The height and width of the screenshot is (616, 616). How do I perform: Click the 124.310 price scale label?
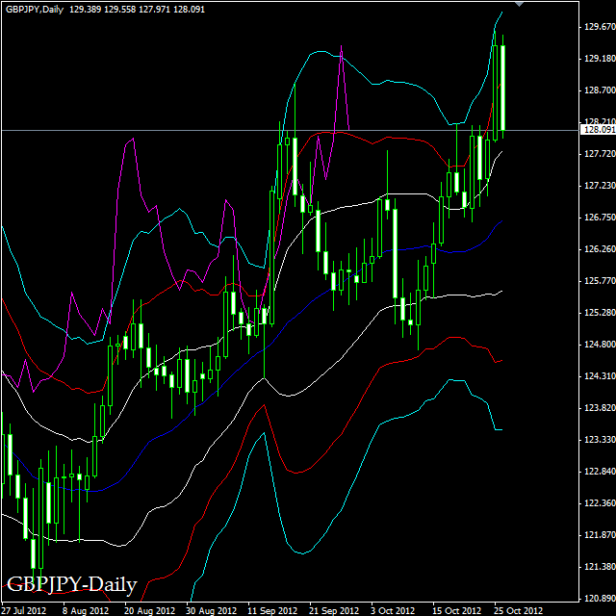pyautogui.click(x=600, y=376)
